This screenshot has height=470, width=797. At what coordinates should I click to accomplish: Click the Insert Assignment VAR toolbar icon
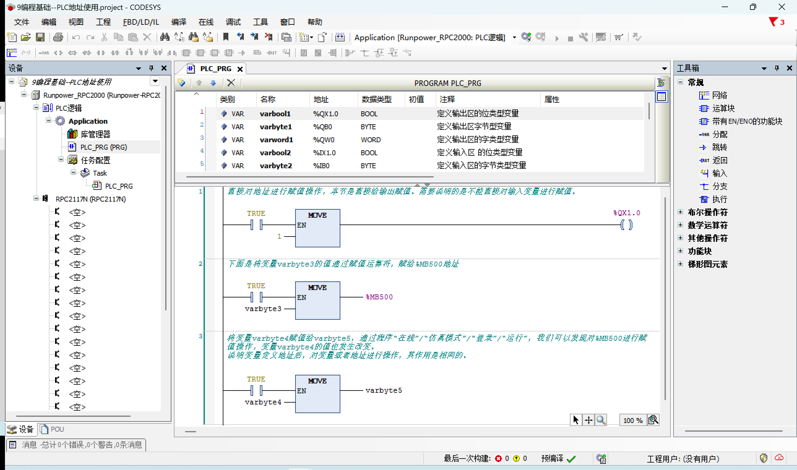tap(44, 53)
